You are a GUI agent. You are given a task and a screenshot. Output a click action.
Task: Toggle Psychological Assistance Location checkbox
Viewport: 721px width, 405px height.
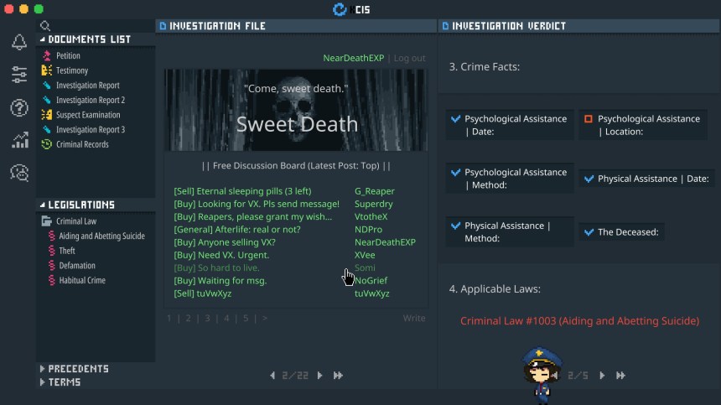[x=588, y=119]
